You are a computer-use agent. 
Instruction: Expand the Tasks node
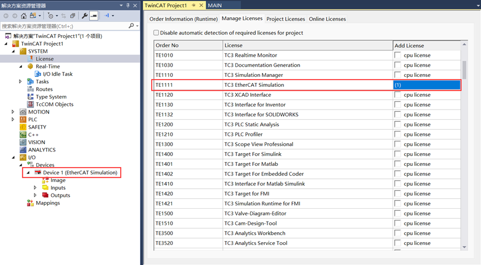pyautogui.click(x=21, y=81)
